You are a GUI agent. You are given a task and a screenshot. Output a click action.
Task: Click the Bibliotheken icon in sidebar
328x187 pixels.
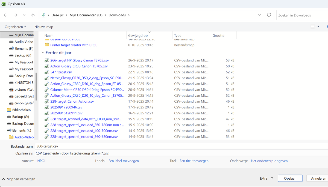click(9, 110)
